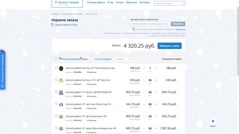Open the Отправьте нам сообщение side tab
239x134 pixels.
(x=3, y=70)
